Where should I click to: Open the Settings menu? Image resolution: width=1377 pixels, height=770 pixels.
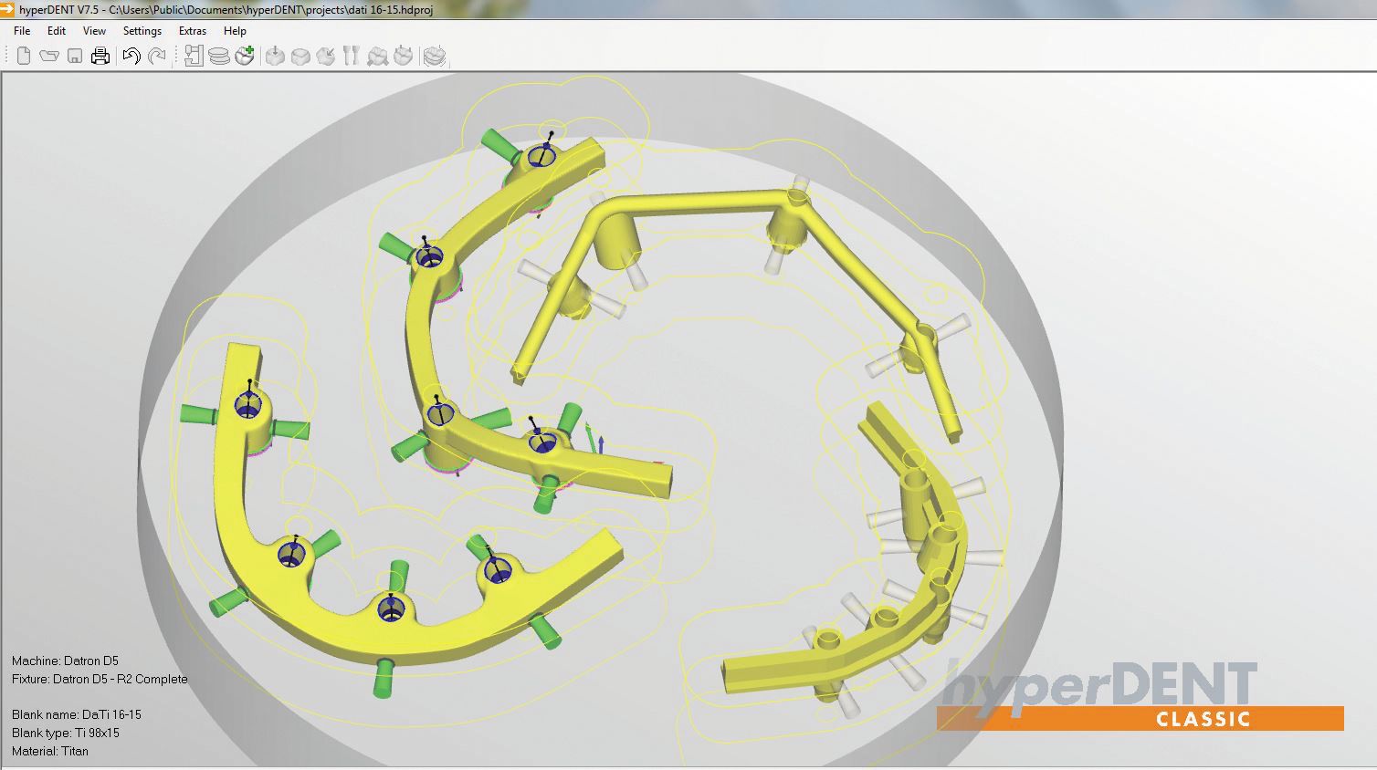[x=142, y=30]
